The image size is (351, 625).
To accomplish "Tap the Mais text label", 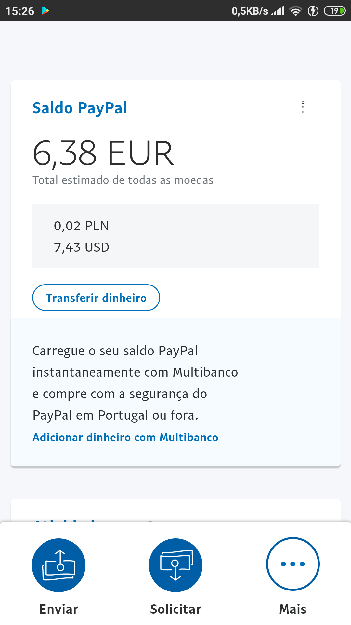I will pyautogui.click(x=293, y=609).
